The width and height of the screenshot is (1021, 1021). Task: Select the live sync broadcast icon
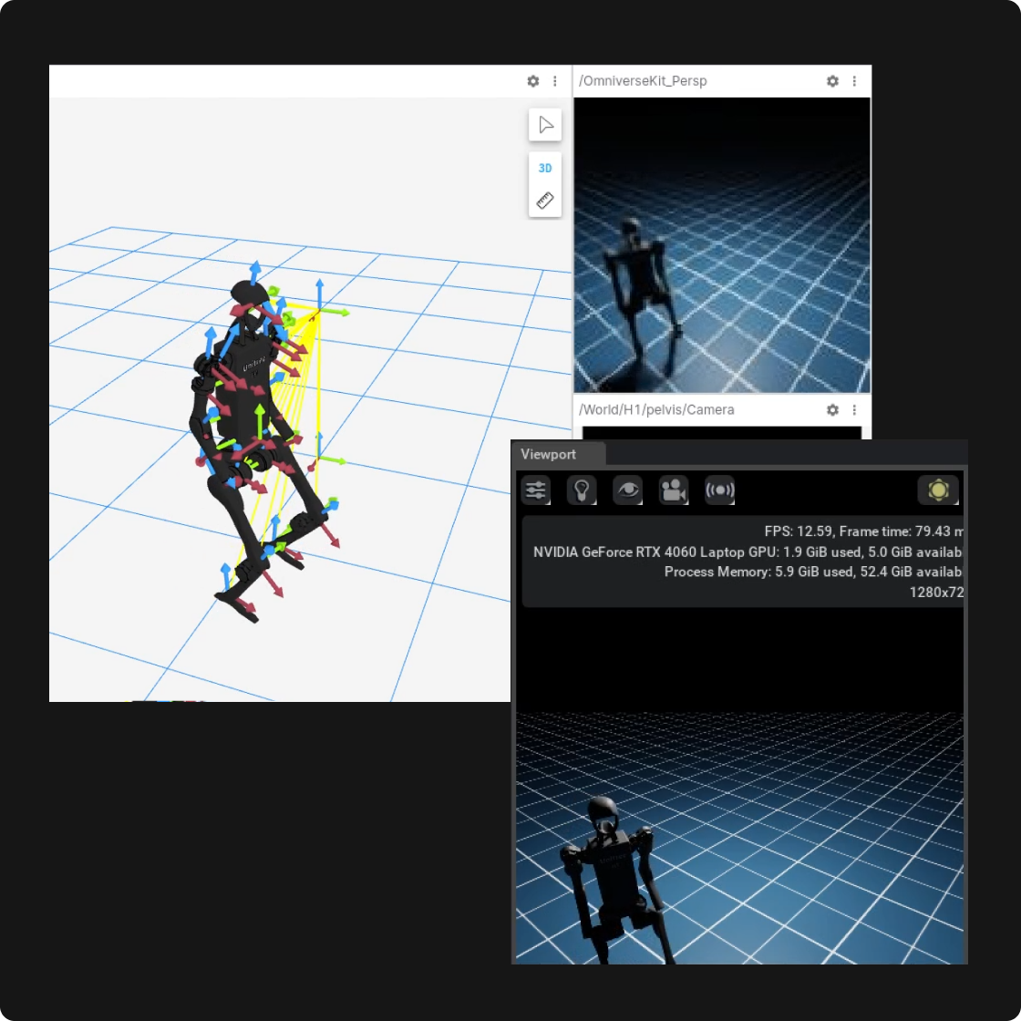(720, 490)
